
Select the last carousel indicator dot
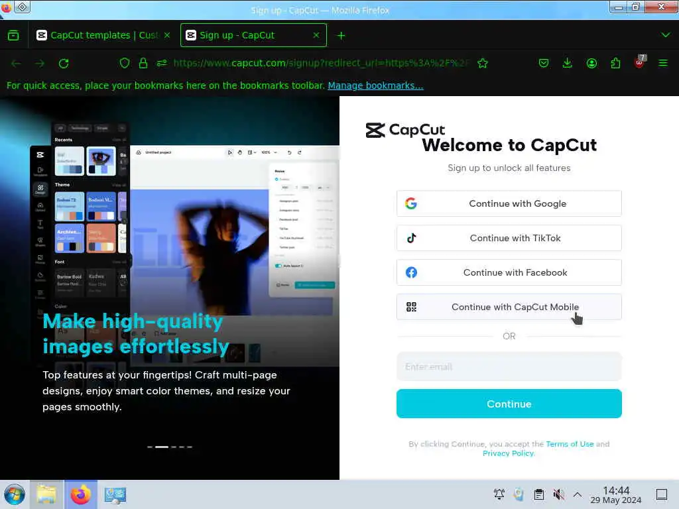pos(190,447)
